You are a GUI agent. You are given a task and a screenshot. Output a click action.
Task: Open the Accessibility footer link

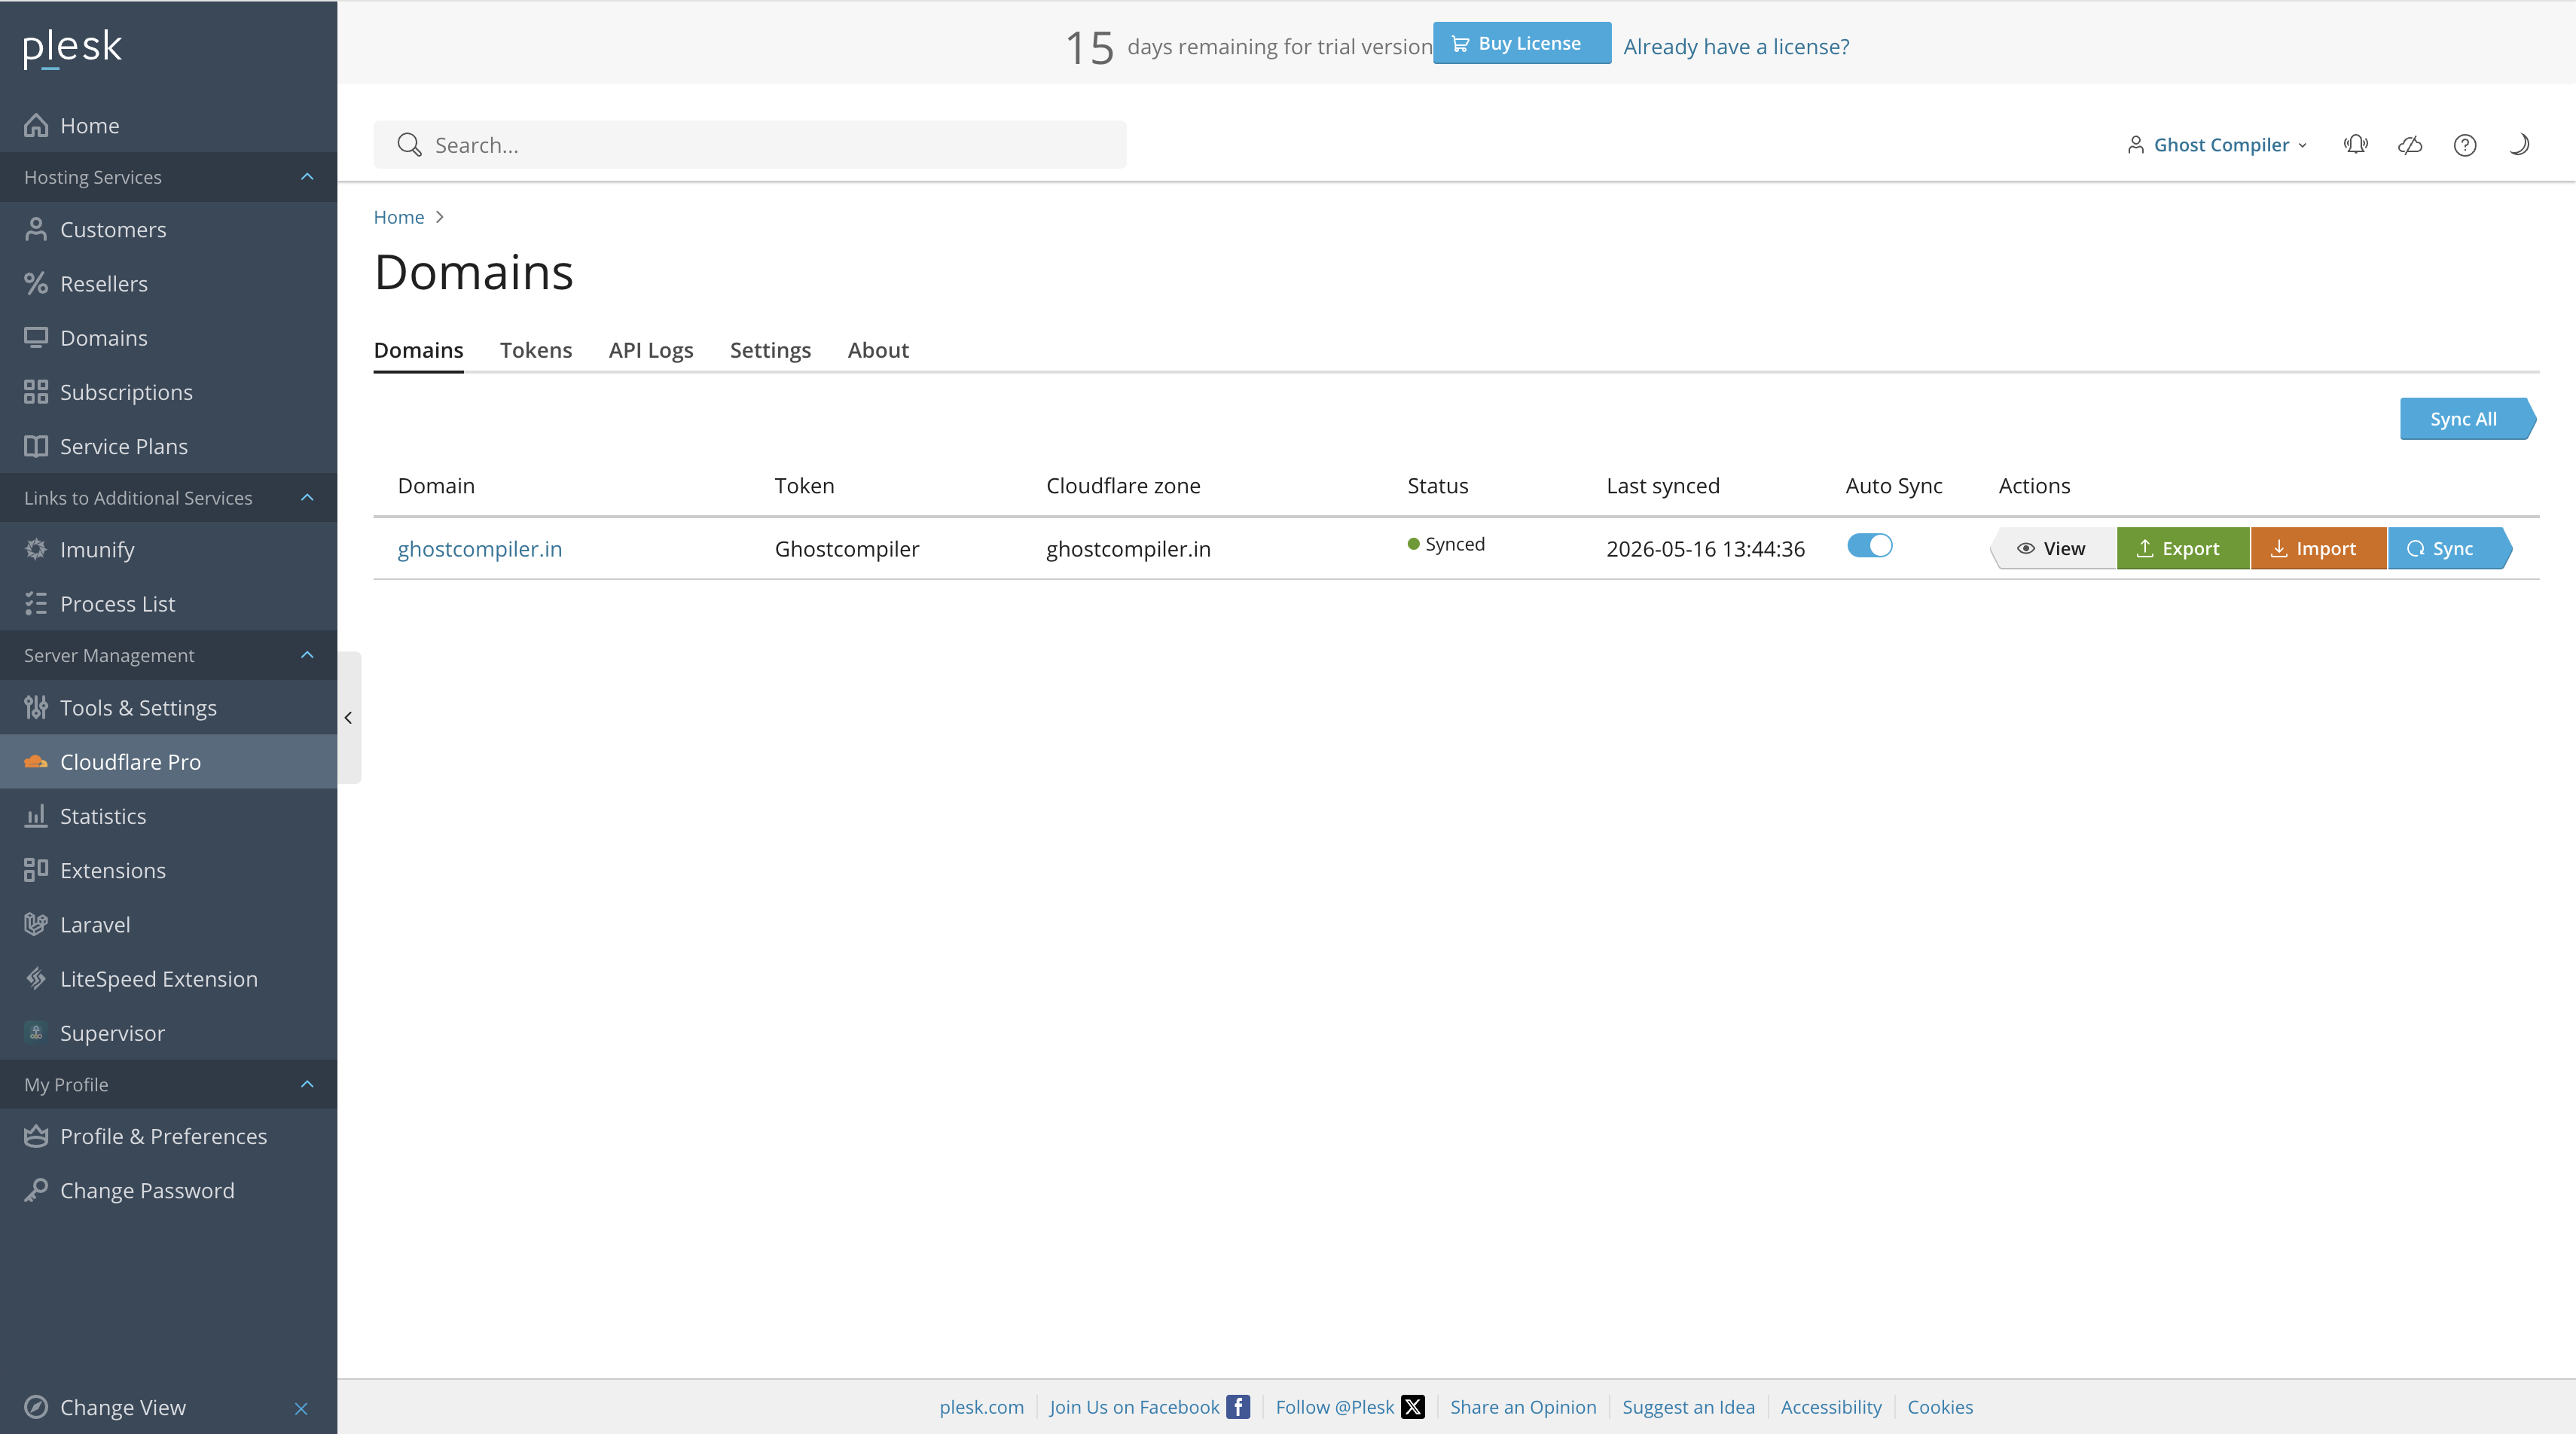coord(1831,1407)
